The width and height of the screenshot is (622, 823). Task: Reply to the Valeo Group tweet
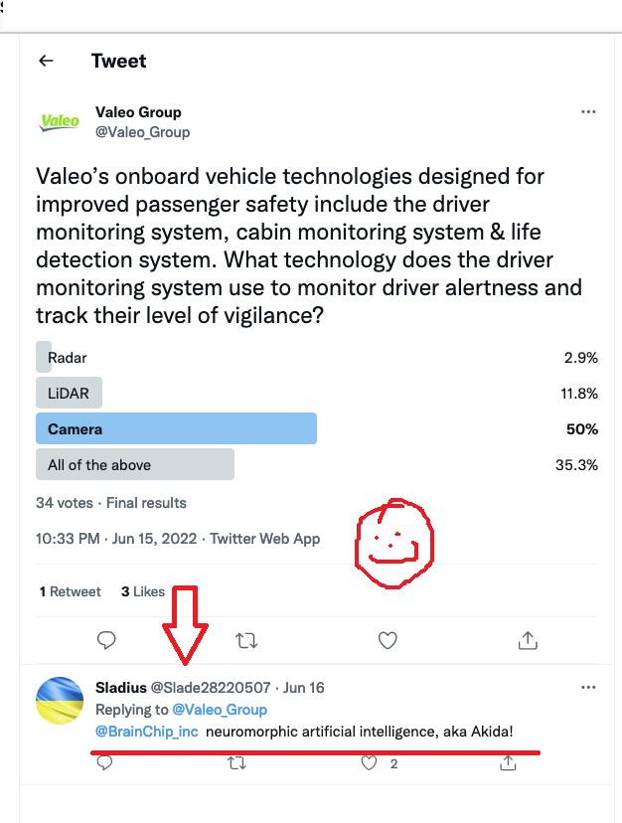coord(106,640)
